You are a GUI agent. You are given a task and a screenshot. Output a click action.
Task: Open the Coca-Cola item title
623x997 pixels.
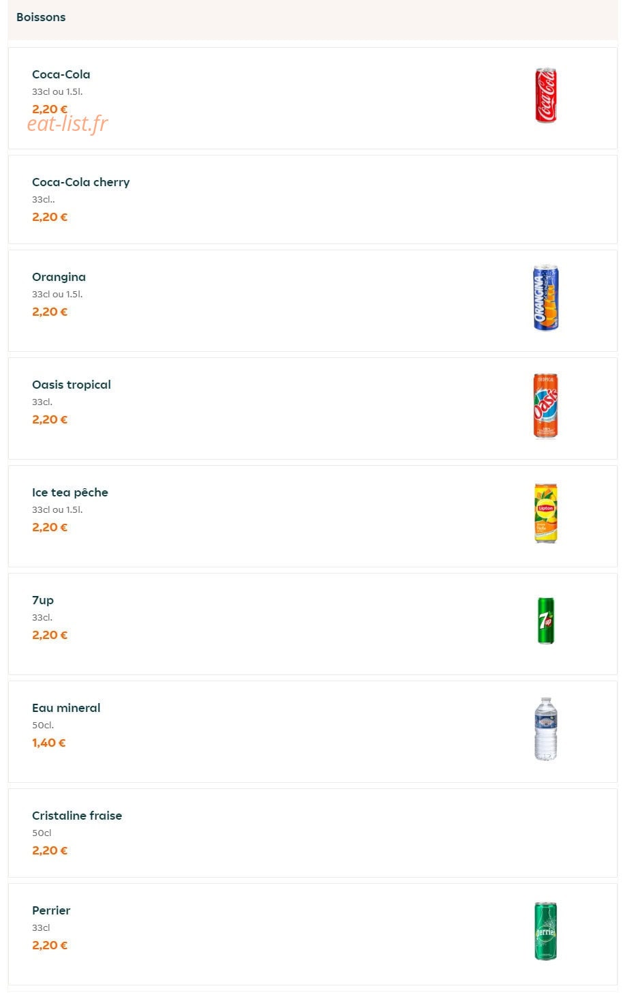click(x=61, y=74)
